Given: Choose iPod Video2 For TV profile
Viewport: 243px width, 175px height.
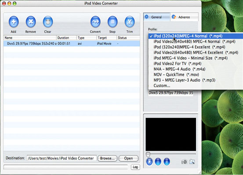Looking at the screenshot, I should (196, 64).
